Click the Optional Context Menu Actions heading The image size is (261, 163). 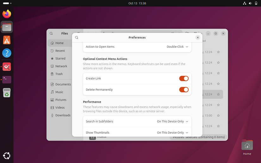pyautogui.click(x=105, y=59)
